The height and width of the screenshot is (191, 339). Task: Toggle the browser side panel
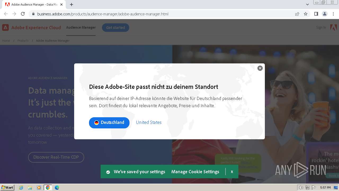click(x=316, y=14)
